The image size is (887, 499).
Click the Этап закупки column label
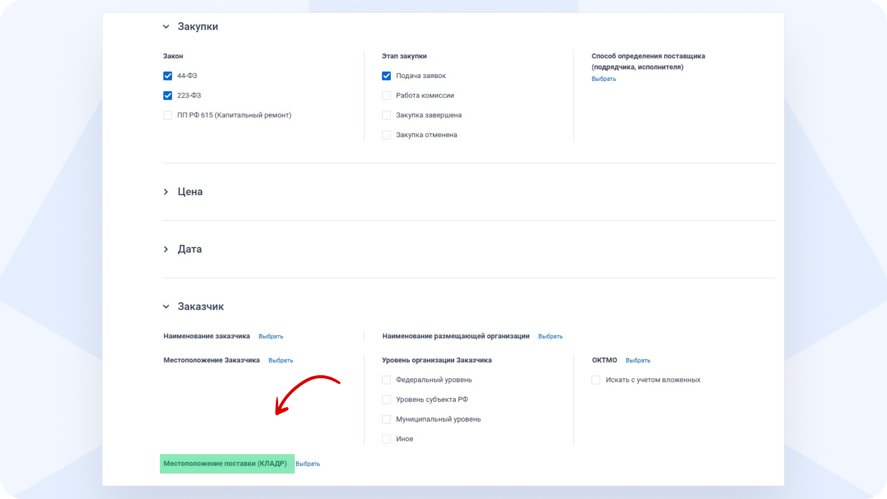(404, 56)
